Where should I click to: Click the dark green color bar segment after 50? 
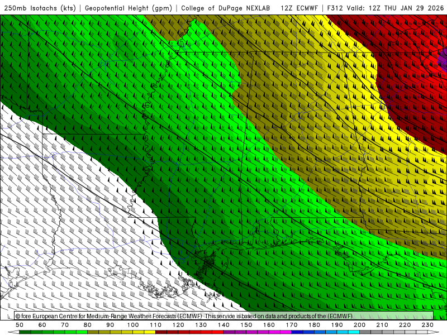pyautogui.click(x=25, y=332)
